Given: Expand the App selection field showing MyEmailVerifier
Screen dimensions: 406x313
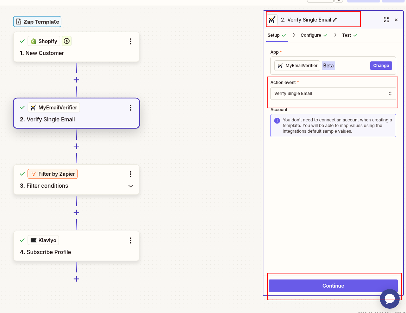Looking at the screenshot, I should click(x=297, y=65).
